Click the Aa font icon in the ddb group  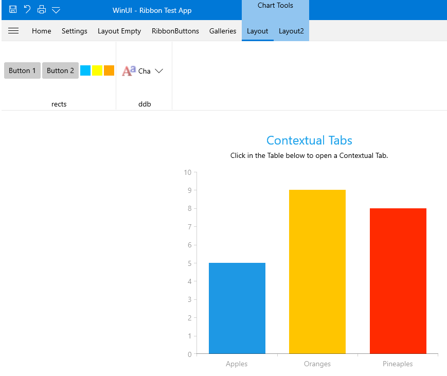pyautogui.click(x=128, y=70)
